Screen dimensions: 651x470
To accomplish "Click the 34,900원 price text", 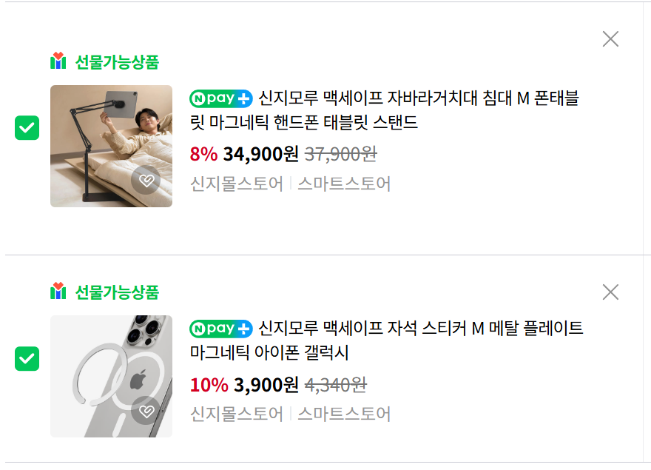I will (260, 154).
